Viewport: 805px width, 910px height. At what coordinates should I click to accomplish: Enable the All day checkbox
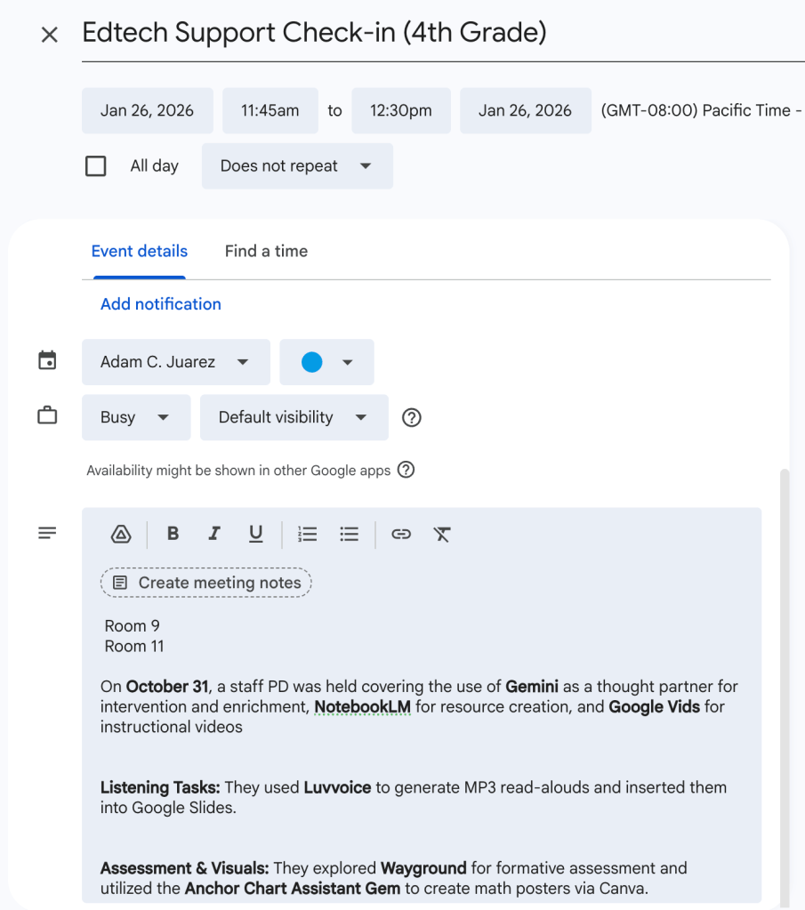[x=96, y=165]
